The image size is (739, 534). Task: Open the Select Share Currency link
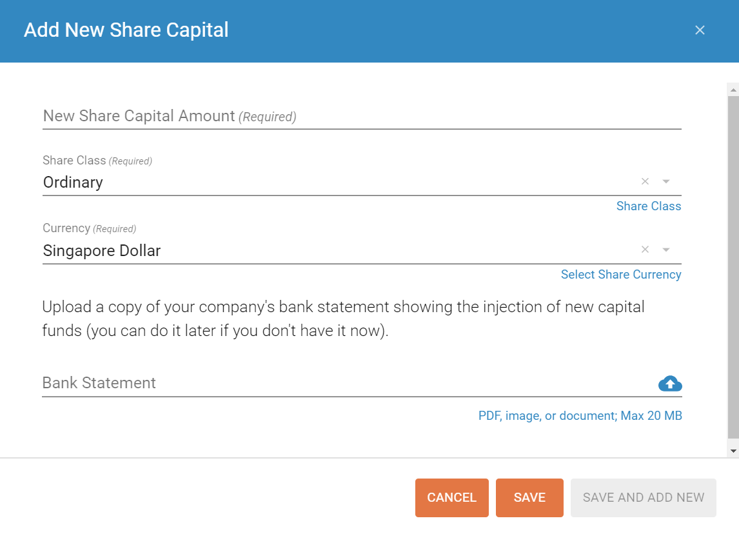pos(620,274)
